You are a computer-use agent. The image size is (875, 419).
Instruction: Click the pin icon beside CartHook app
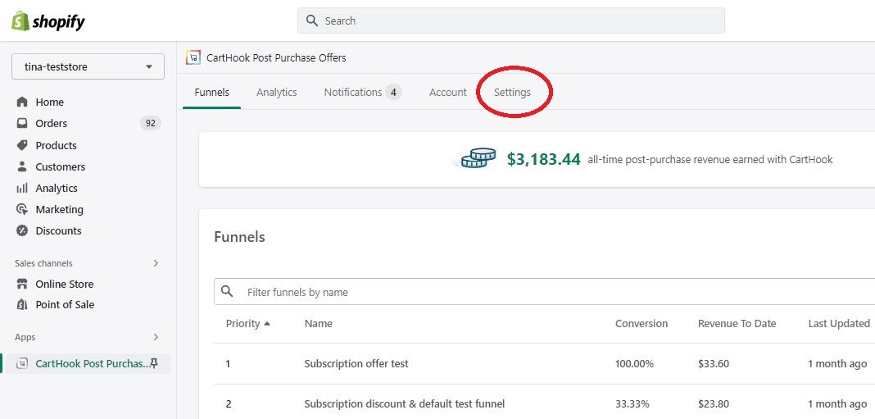(x=155, y=363)
